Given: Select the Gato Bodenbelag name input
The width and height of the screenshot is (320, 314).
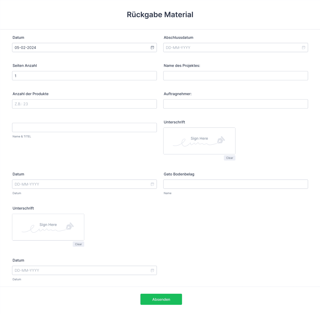Looking at the screenshot, I should point(235,184).
